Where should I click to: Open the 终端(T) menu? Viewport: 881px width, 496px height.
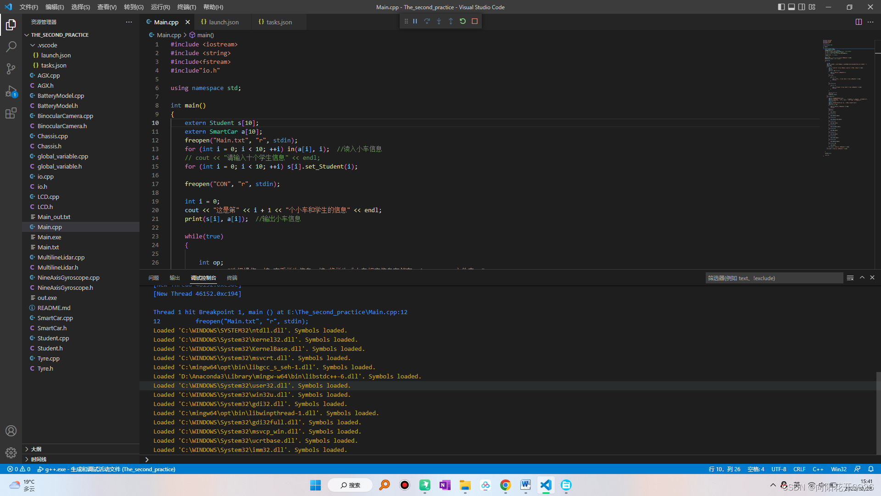pyautogui.click(x=186, y=7)
